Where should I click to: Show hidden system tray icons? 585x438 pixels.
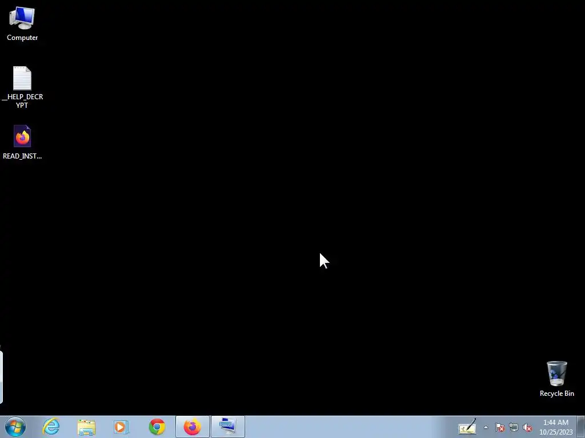[x=486, y=427]
